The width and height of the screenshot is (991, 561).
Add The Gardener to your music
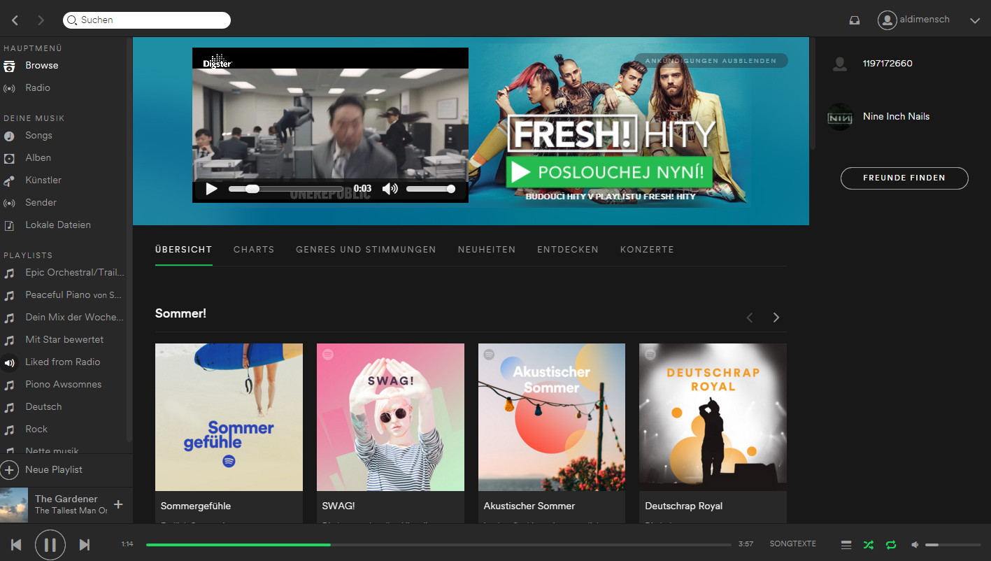pyautogui.click(x=118, y=504)
